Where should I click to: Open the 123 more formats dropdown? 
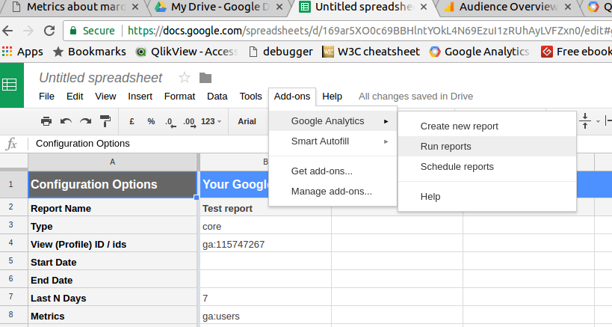pos(211,121)
